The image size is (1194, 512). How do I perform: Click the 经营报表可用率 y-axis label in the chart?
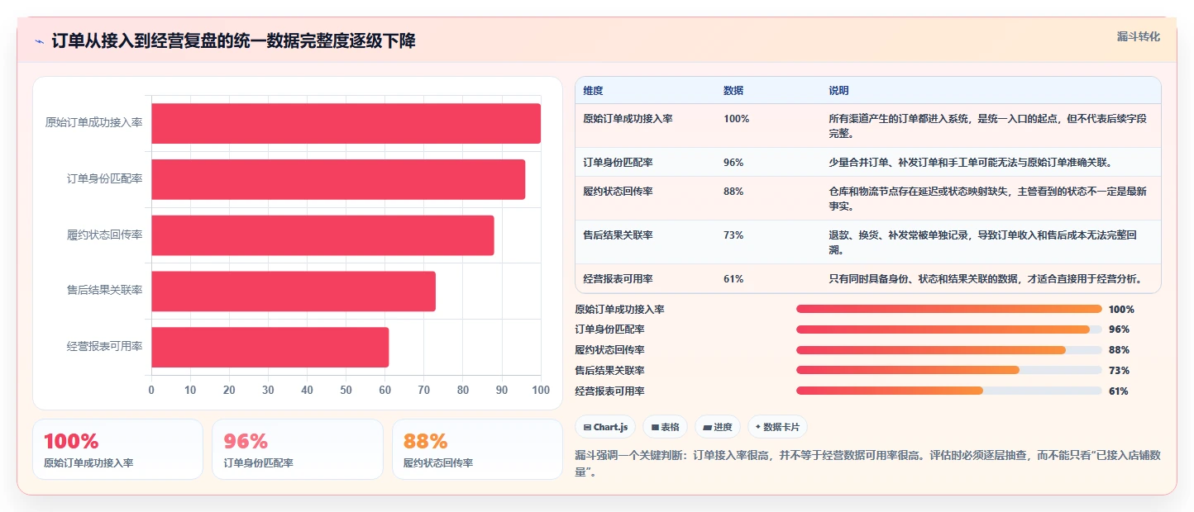click(x=104, y=347)
